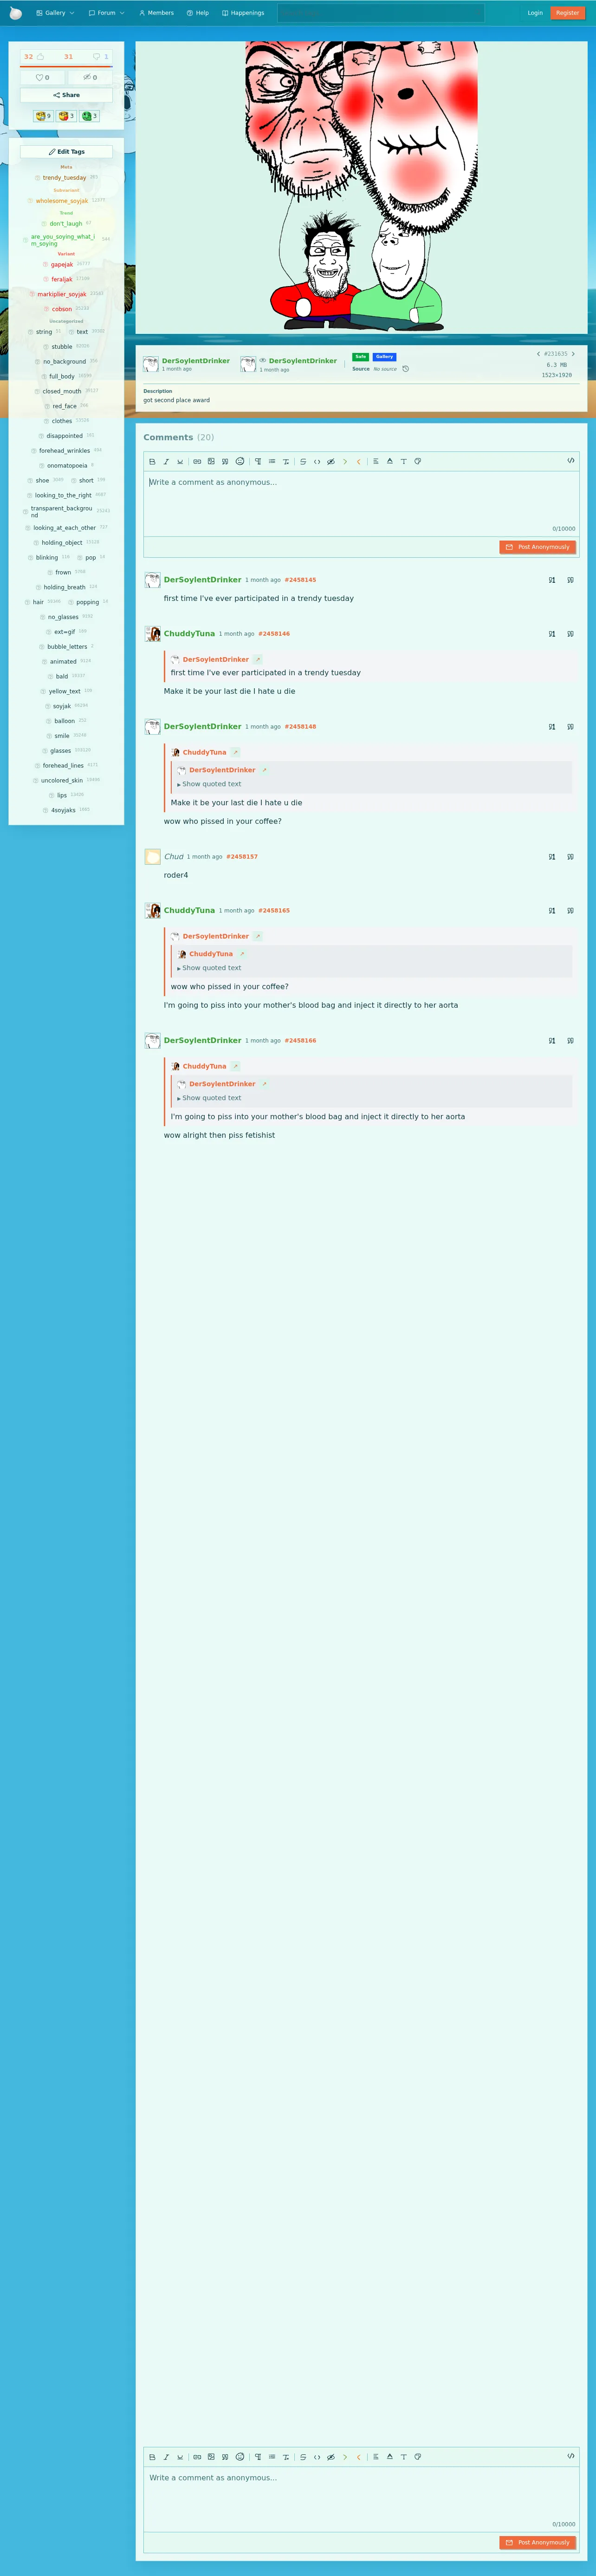Screen dimensions: 596x2576
Task: Insert bulleted list in the top editor
Action: (x=272, y=461)
